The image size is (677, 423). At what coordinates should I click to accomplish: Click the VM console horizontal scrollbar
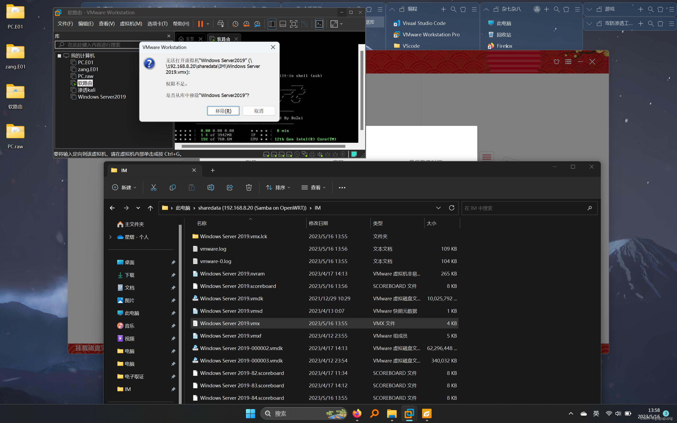[x=263, y=146]
